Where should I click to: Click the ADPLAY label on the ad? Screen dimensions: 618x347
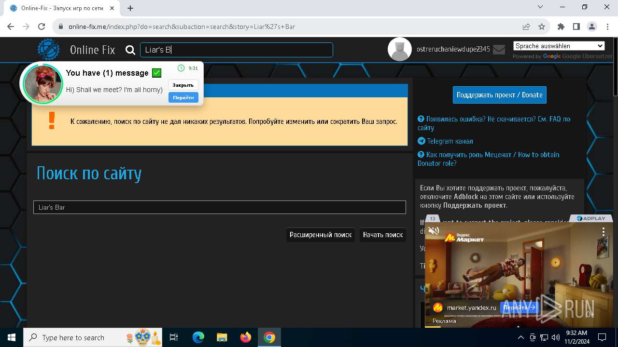(590, 218)
